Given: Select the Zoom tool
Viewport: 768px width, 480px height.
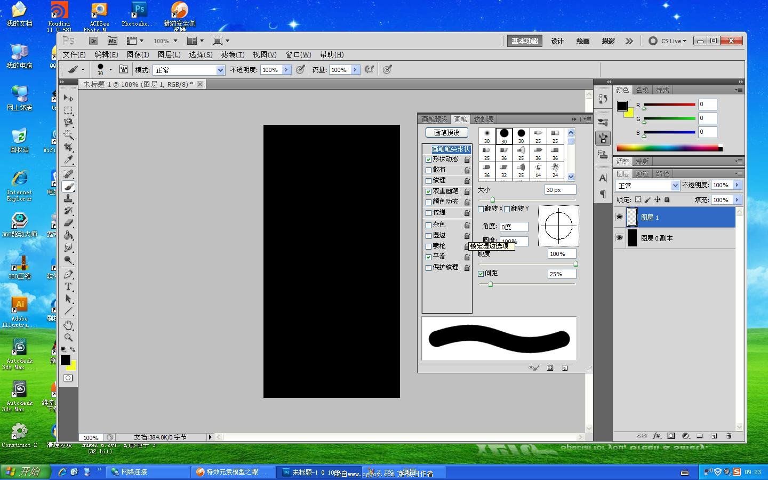Looking at the screenshot, I should click(x=68, y=337).
